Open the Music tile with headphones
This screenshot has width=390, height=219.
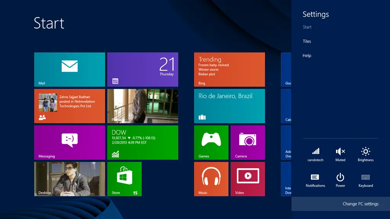click(211, 179)
